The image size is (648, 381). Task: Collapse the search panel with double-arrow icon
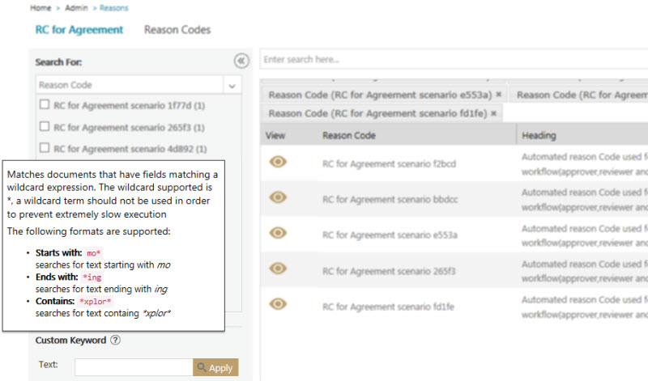pos(240,61)
